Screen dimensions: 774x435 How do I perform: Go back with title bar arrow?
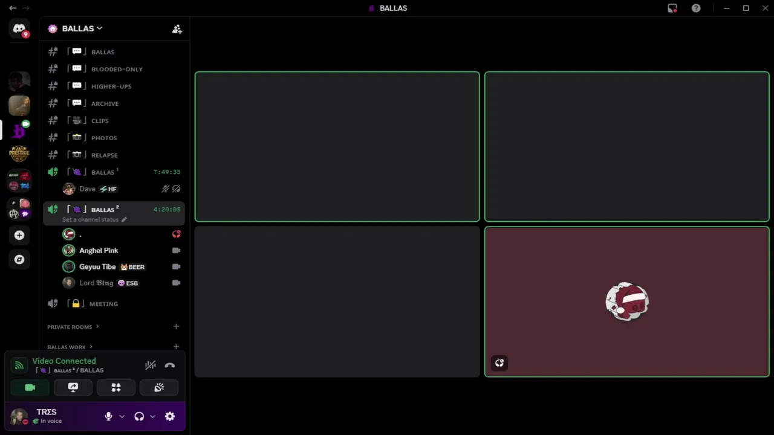(13, 8)
